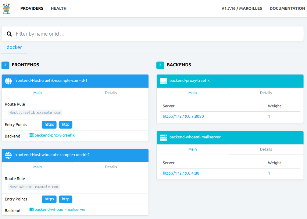Open version V1.7.16 / Maroilles link
The width and height of the screenshot is (307, 219).
point(241,9)
